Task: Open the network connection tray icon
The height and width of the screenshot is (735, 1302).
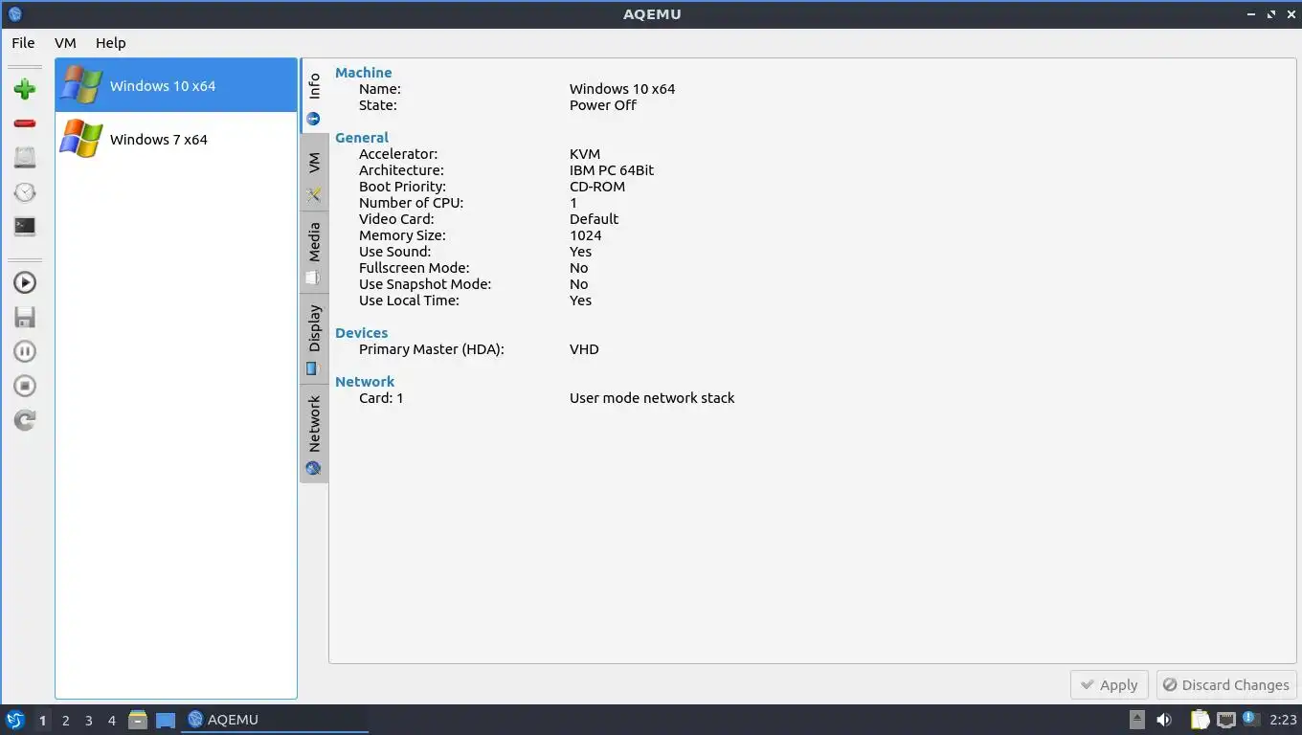Action: tap(1226, 720)
